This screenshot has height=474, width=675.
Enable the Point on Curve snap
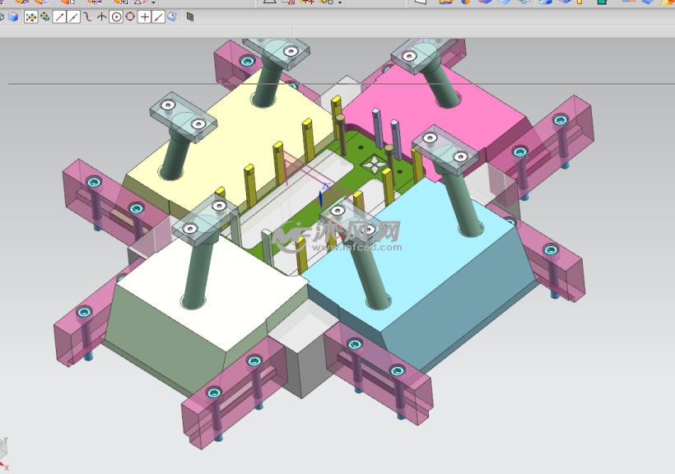click(158, 16)
